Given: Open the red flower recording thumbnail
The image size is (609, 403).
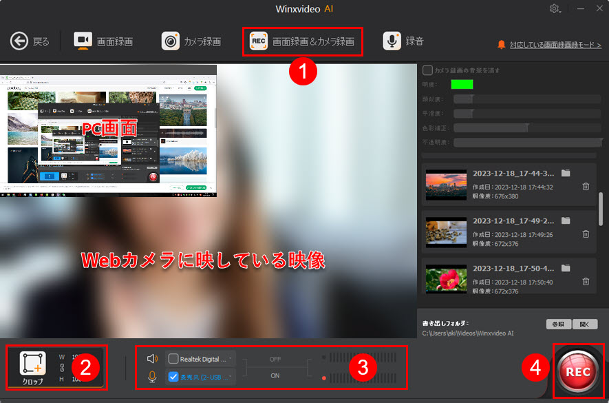Looking at the screenshot, I should point(446,279).
